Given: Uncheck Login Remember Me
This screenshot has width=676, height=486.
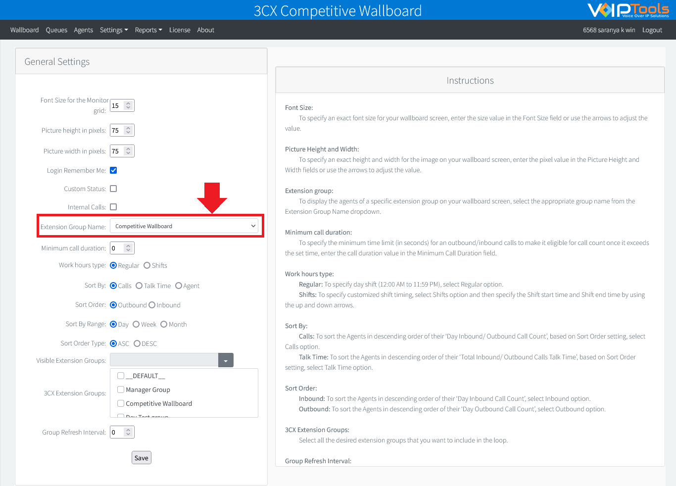Looking at the screenshot, I should (x=113, y=170).
